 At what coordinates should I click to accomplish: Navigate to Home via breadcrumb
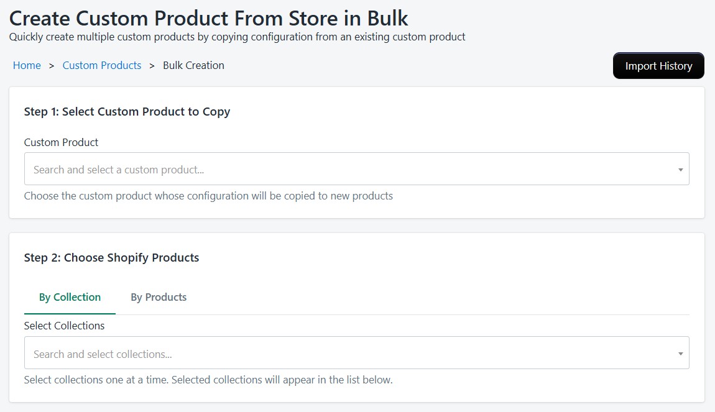point(27,65)
